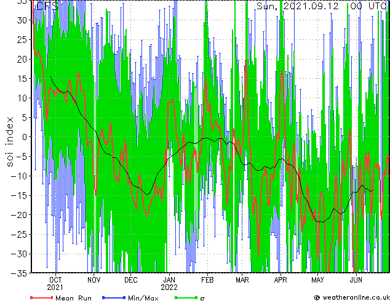
Task: Click the 15 value on y-axis
Action: click(22, 79)
